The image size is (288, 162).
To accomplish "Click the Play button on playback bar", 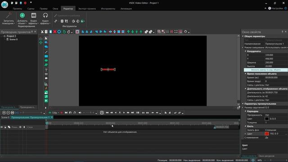I will pos(124,112).
